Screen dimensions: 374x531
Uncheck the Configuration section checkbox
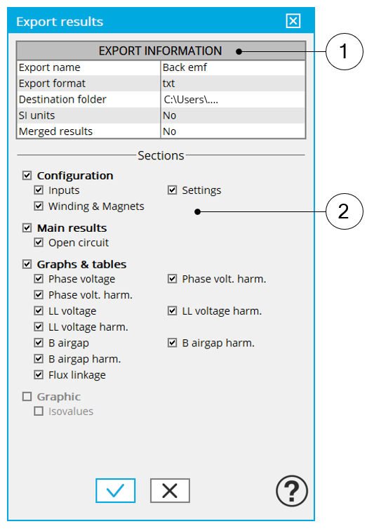[27, 176]
